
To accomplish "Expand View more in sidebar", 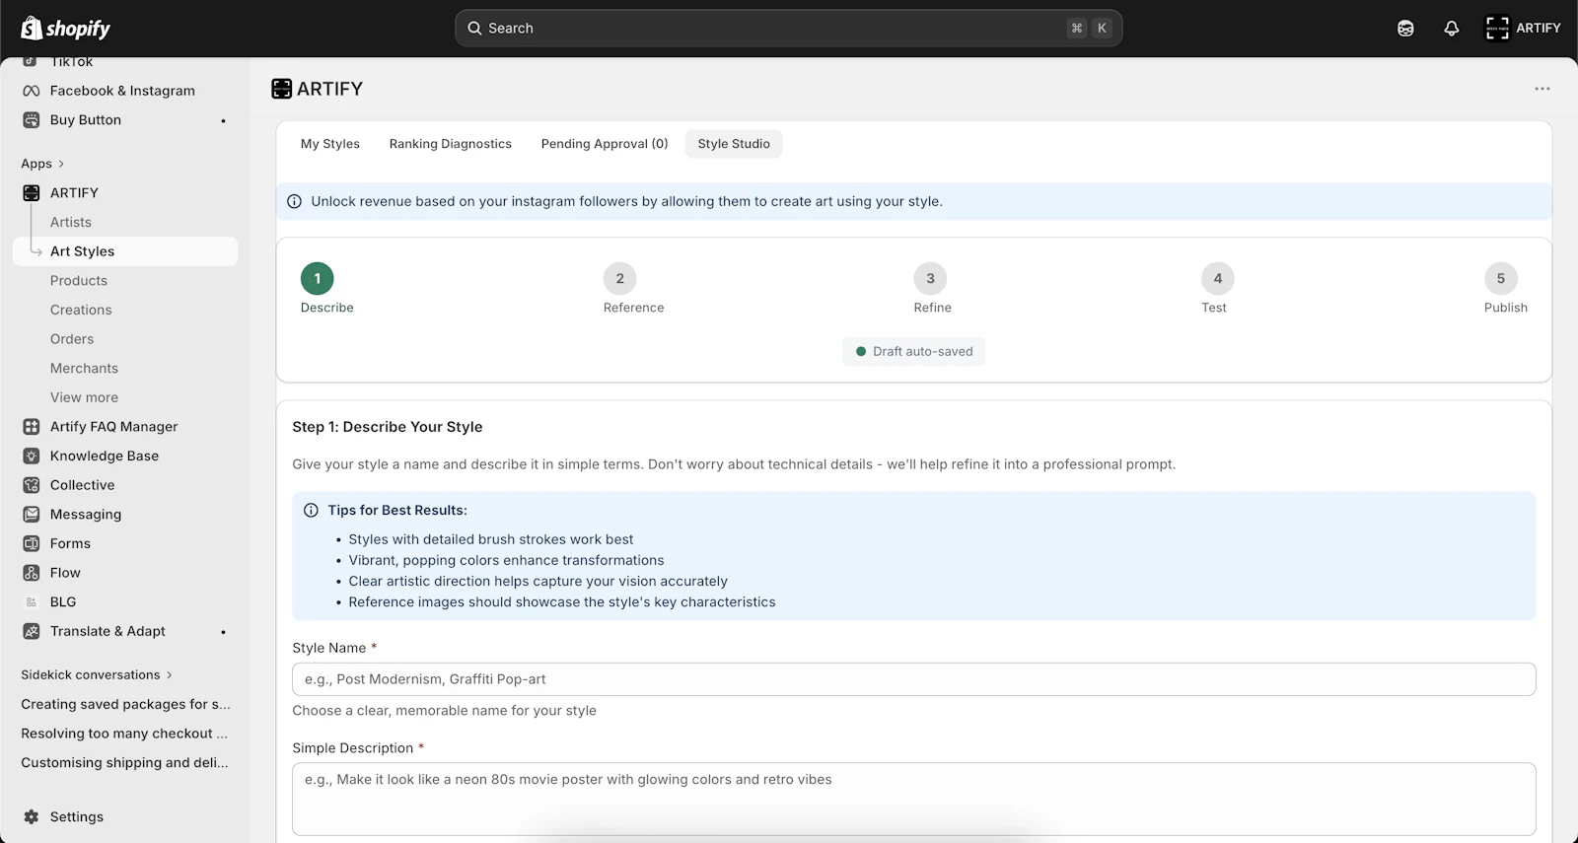I will click(x=84, y=397).
